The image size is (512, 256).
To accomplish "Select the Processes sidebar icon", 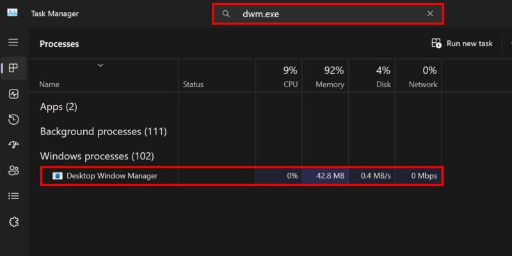I will tap(13, 68).
